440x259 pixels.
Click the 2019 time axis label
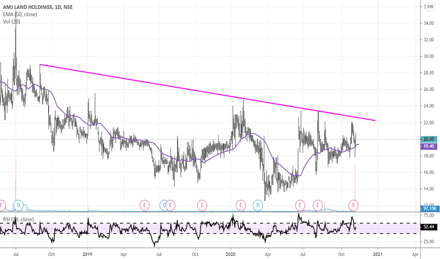coord(87,254)
